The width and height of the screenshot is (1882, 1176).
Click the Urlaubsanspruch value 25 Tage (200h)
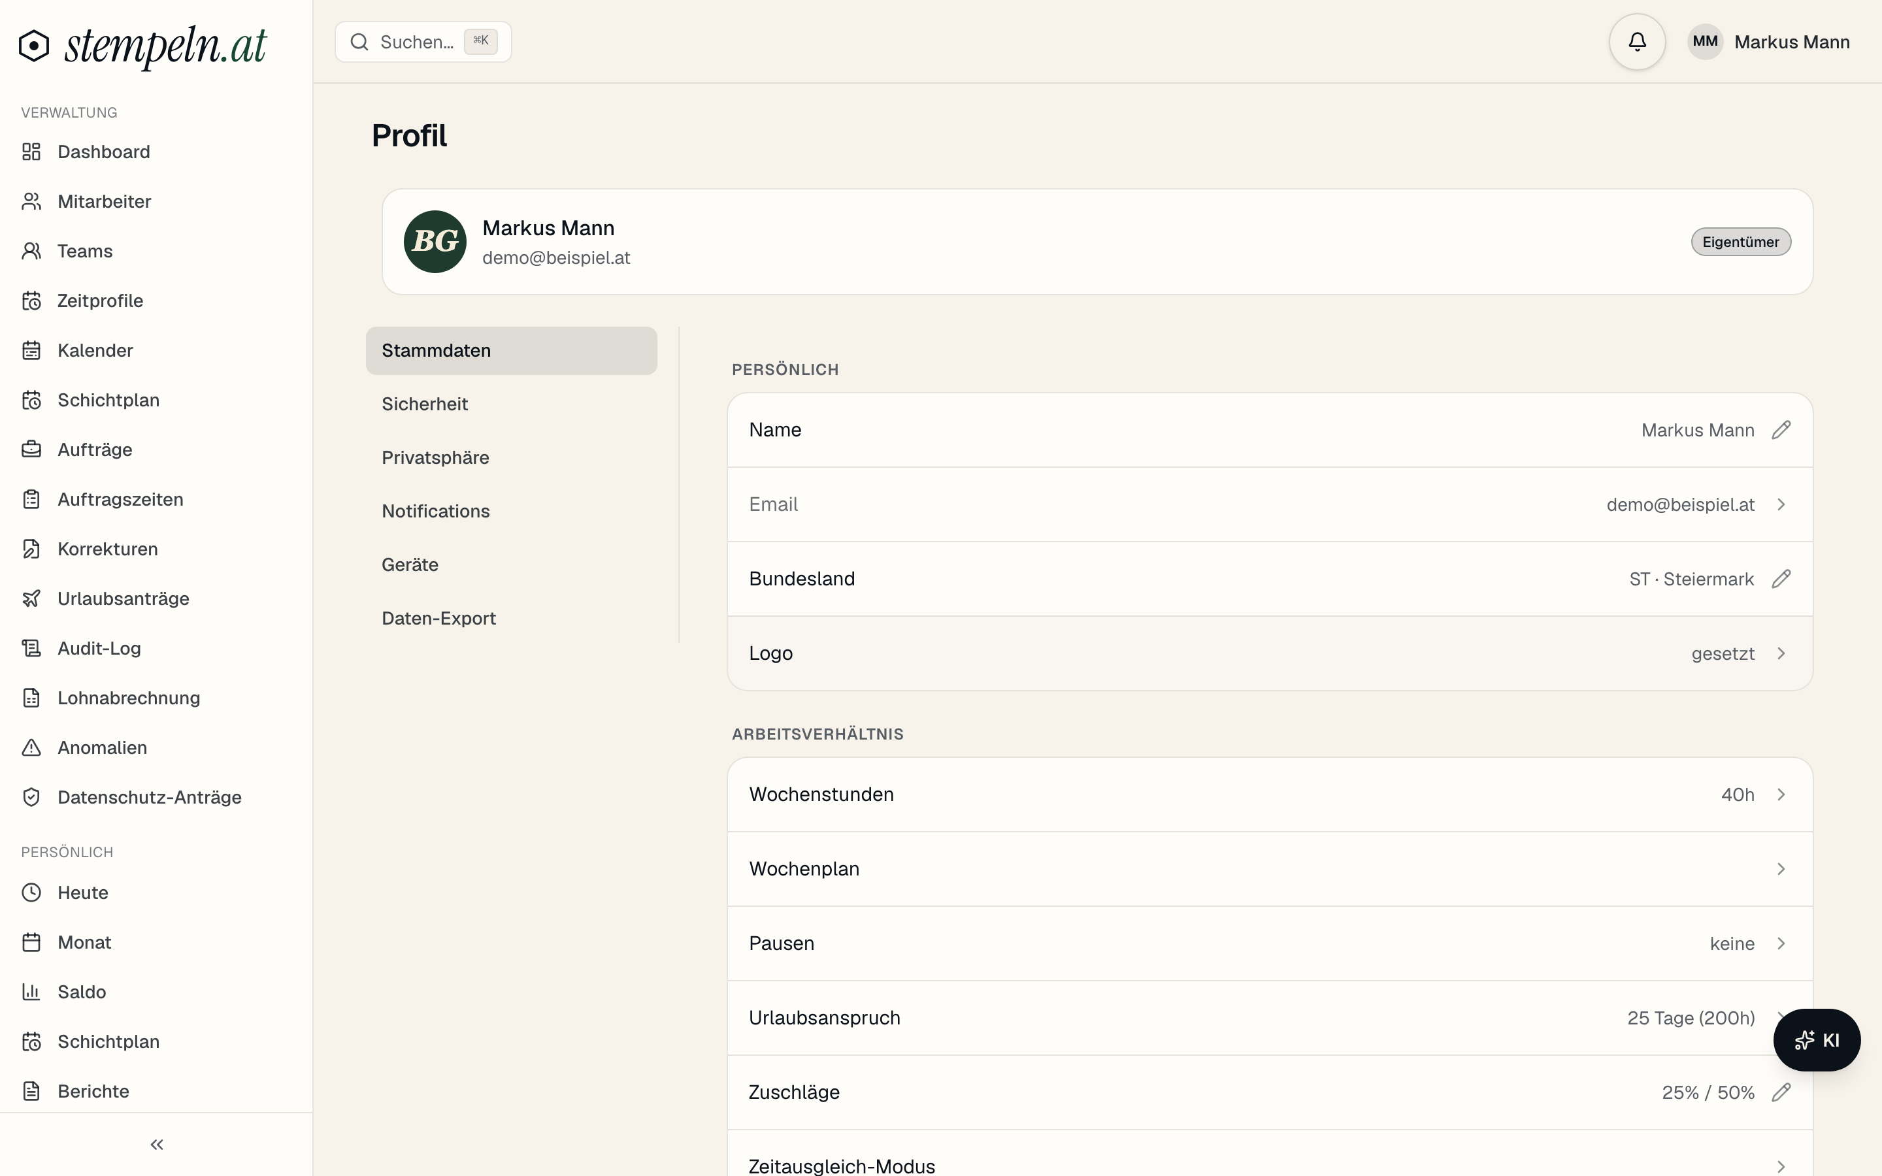[x=1691, y=1018]
